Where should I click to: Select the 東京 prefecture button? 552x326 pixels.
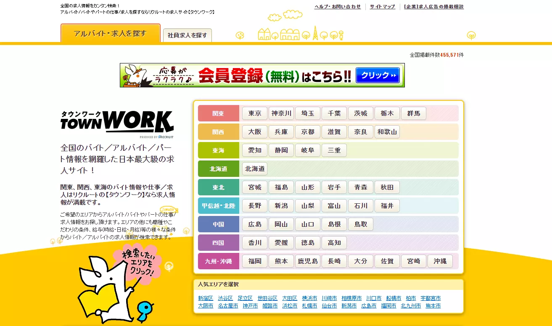255,113
